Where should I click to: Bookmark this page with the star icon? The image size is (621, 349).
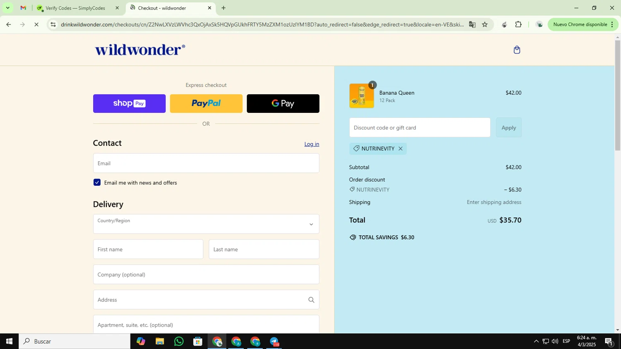[x=485, y=24]
